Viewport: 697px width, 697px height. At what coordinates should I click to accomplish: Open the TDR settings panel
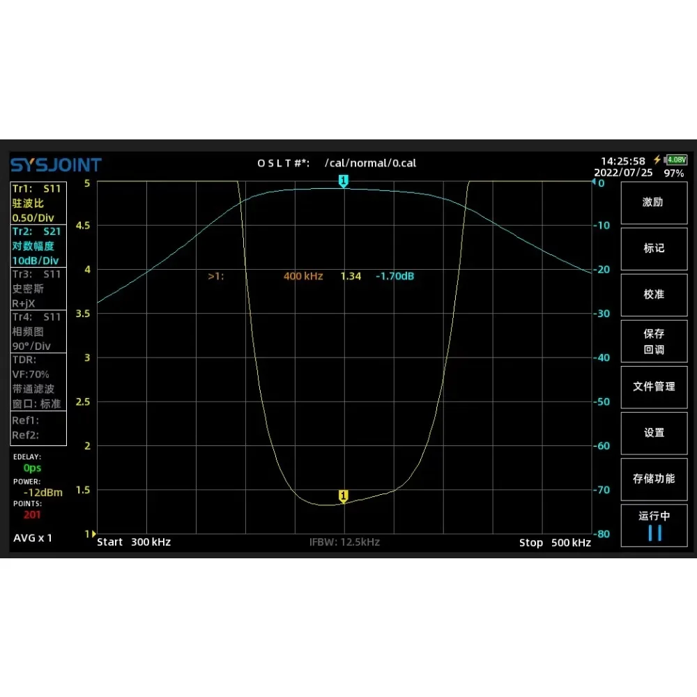(38, 382)
